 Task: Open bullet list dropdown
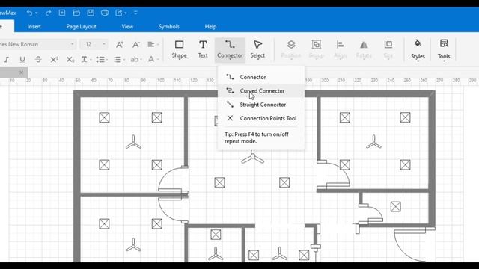point(119,59)
